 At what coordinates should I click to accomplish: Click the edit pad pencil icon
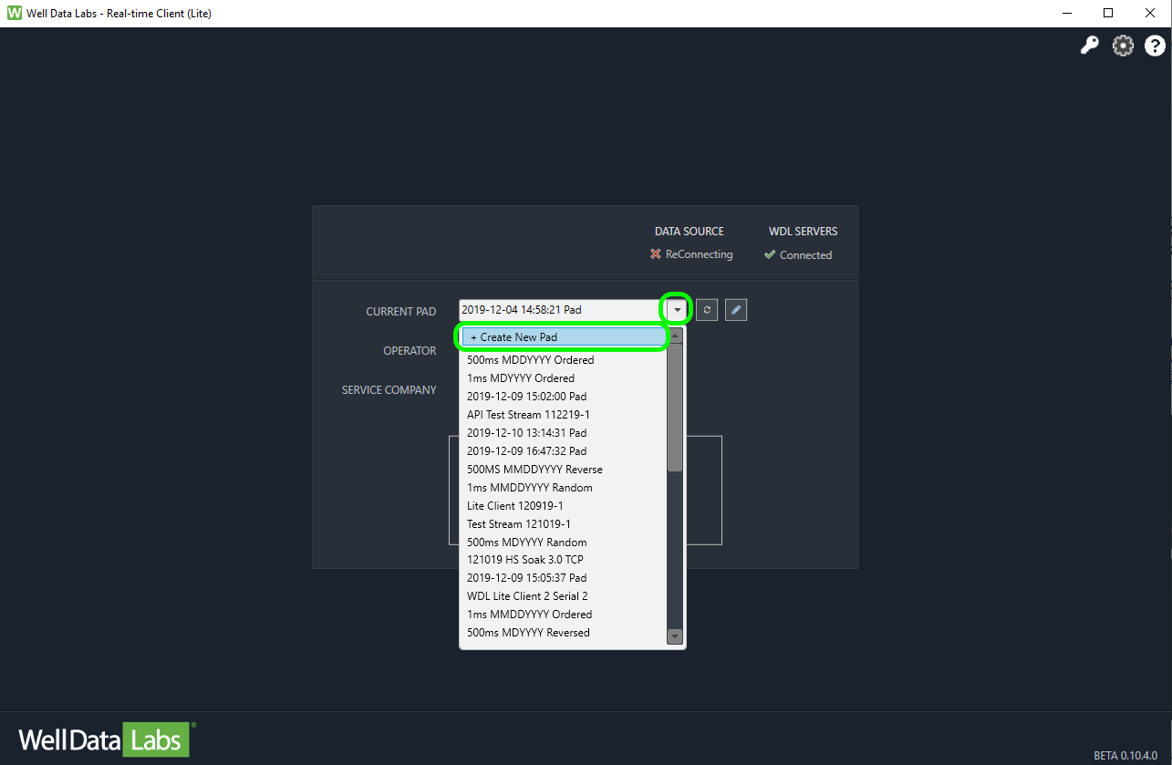click(736, 311)
